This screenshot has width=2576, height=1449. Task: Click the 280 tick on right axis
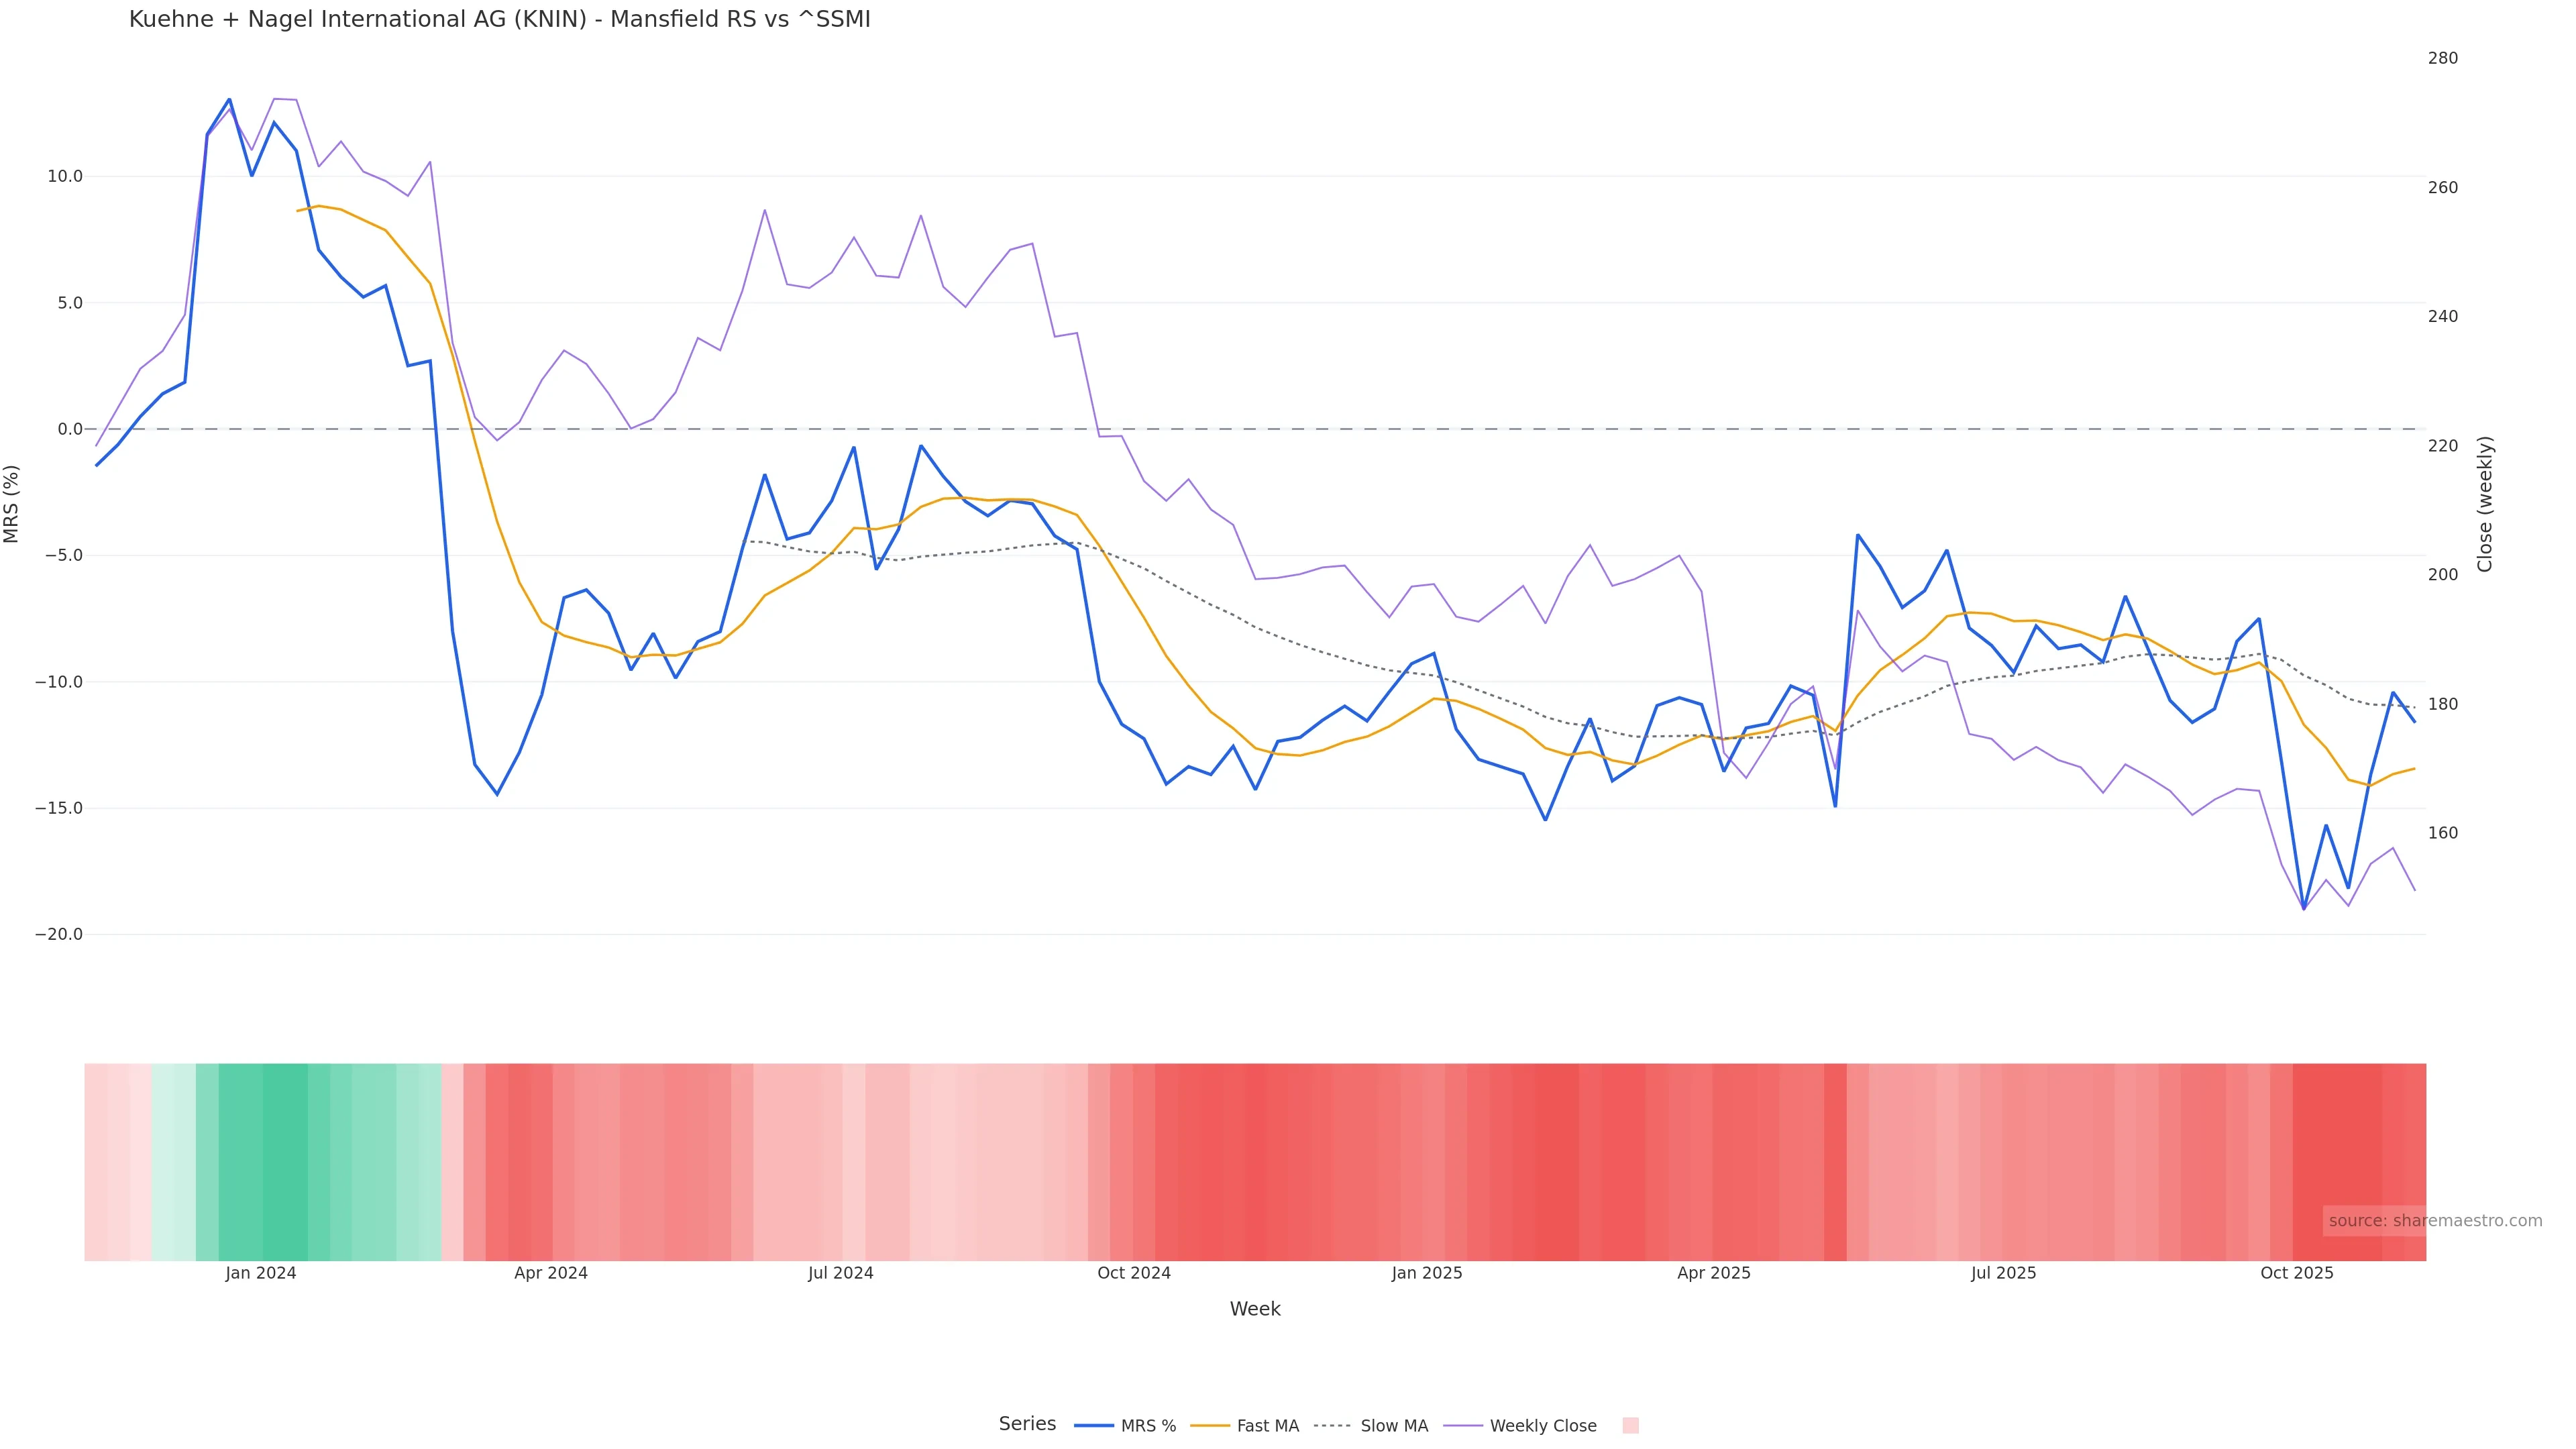click(x=2442, y=58)
